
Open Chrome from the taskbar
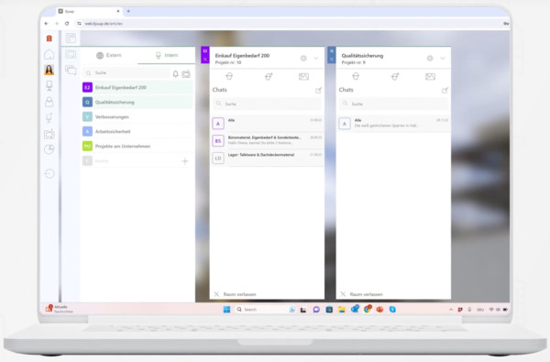click(368, 309)
